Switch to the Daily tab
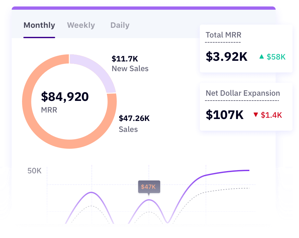This screenshot has height=238, width=299. (x=119, y=25)
